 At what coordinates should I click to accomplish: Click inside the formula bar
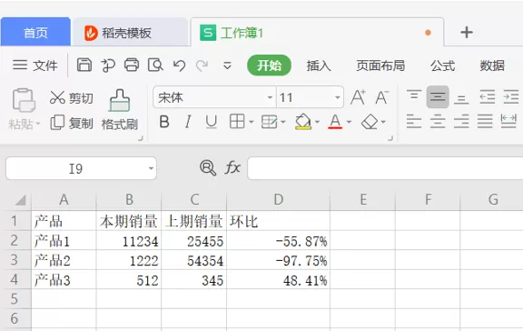click(x=385, y=168)
